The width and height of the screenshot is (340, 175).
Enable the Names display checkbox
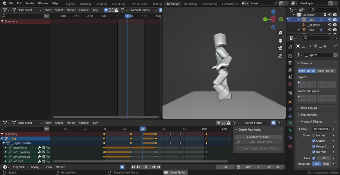coord(314,135)
